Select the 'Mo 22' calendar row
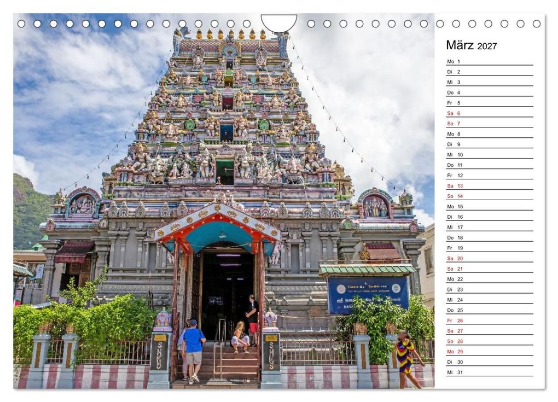 pyautogui.click(x=490, y=279)
